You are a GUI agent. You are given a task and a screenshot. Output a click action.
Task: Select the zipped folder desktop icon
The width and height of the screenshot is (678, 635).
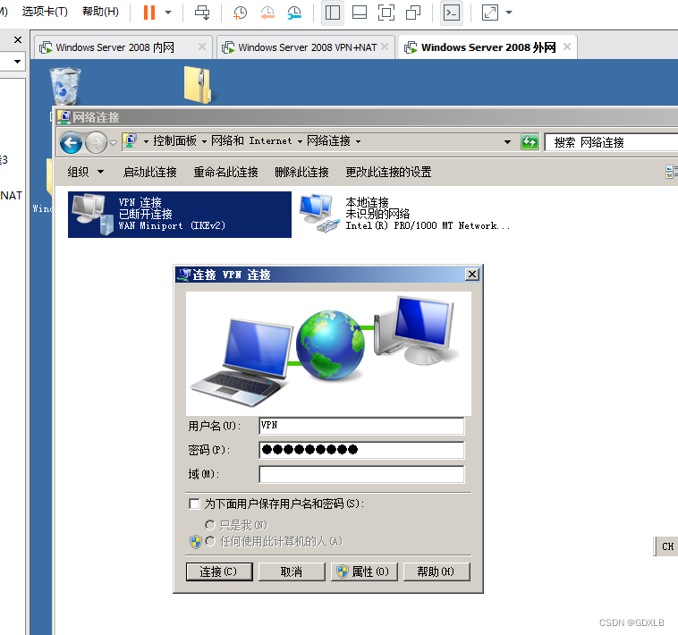(197, 85)
